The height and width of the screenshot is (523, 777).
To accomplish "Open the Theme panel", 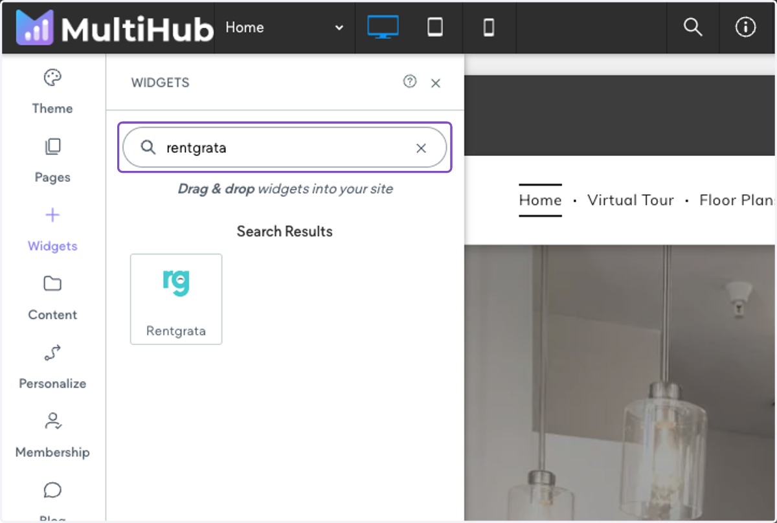I will click(x=52, y=91).
